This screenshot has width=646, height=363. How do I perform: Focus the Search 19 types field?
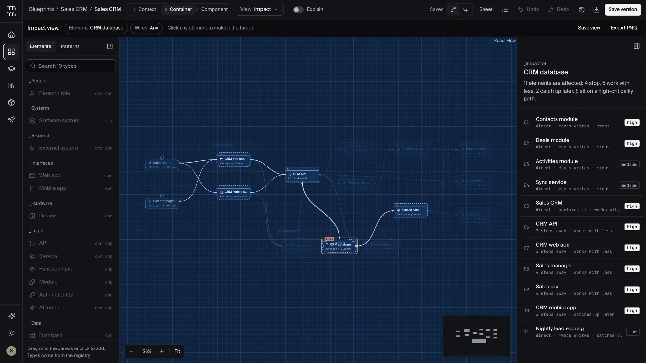(x=71, y=66)
